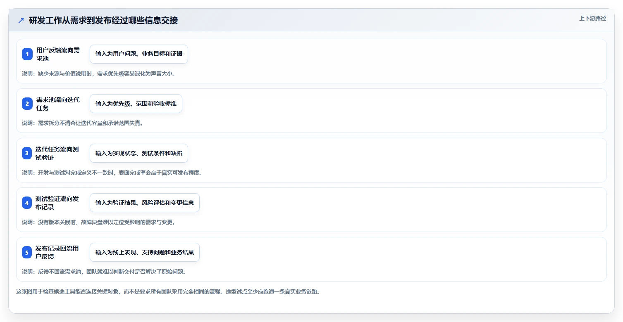
Task: Click the note about 反馈不回流需求池
Action: [x=104, y=272]
